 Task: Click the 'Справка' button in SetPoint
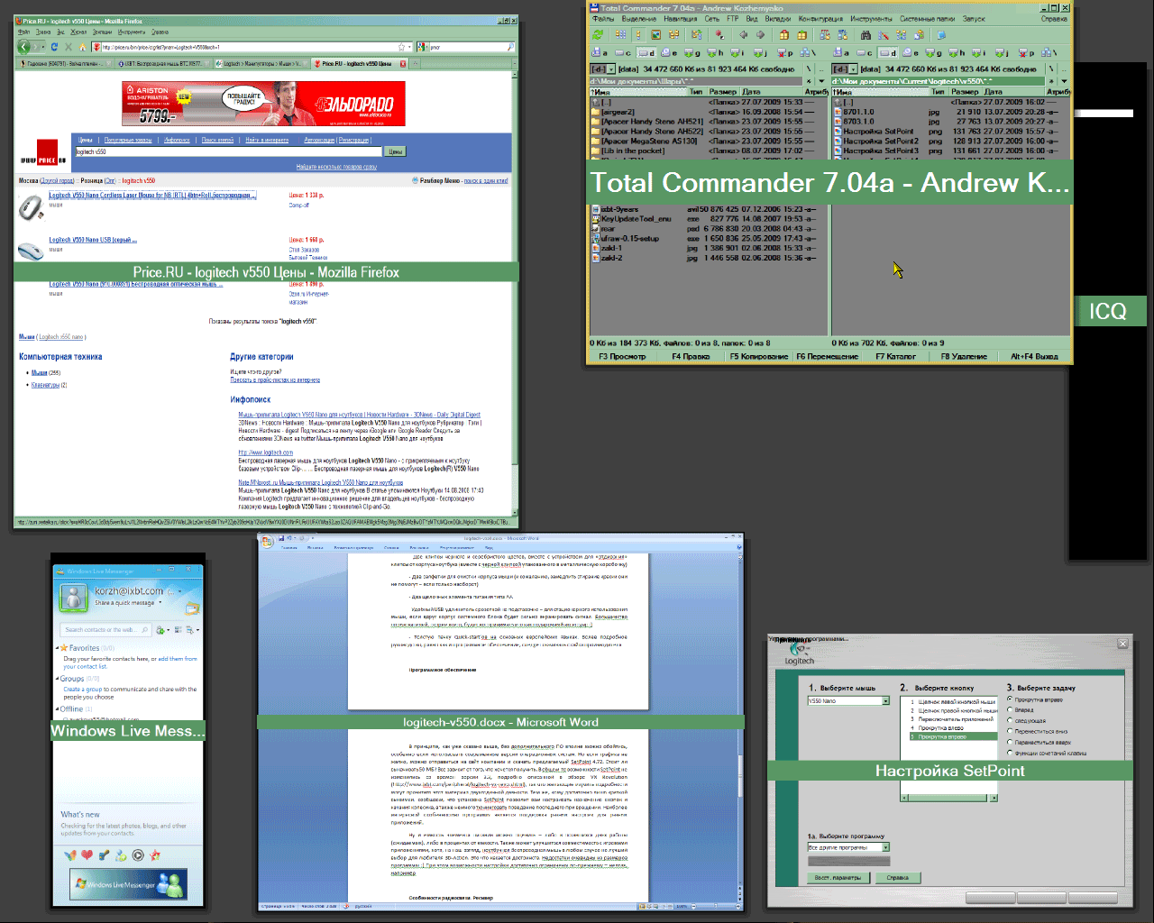pyautogui.click(x=897, y=877)
